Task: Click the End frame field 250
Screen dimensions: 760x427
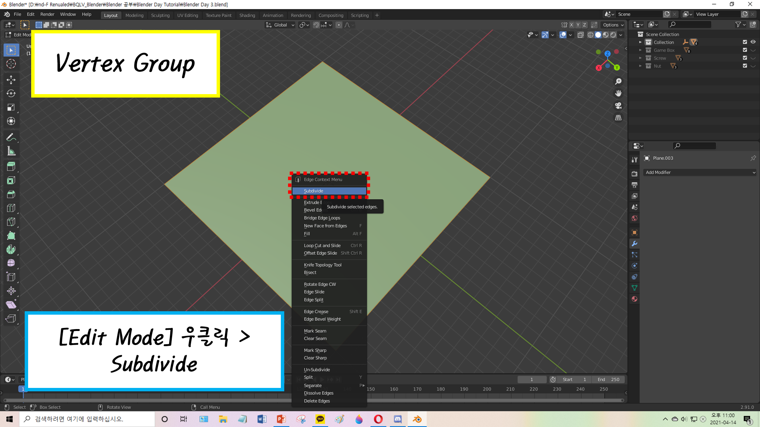Action: click(608, 380)
